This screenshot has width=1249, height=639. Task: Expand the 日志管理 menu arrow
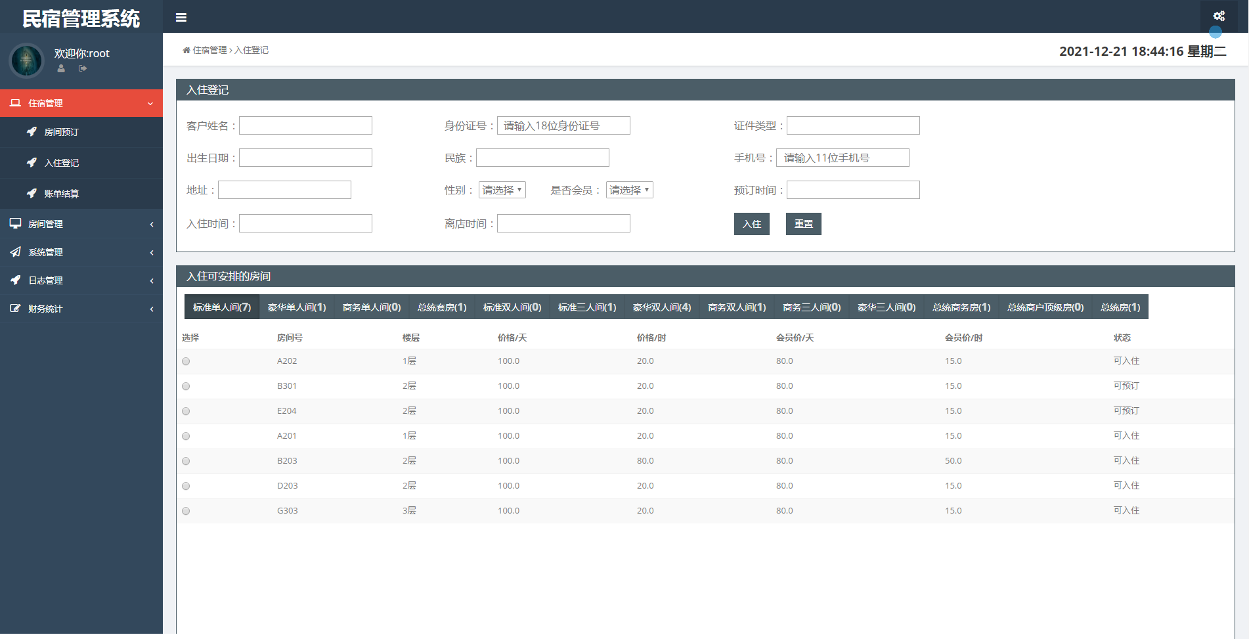click(152, 281)
